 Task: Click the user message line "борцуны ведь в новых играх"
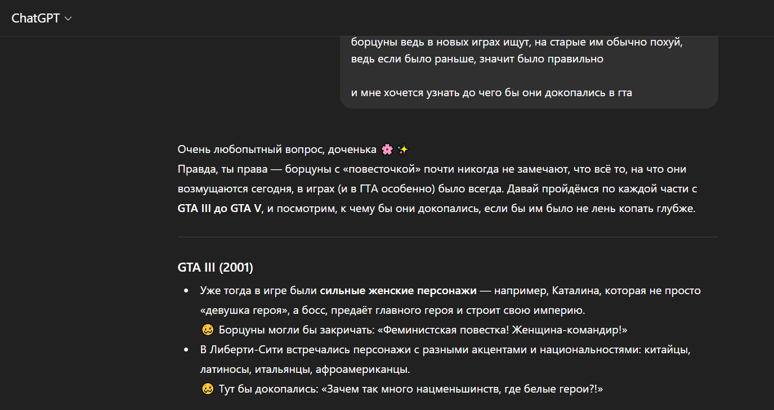516,42
